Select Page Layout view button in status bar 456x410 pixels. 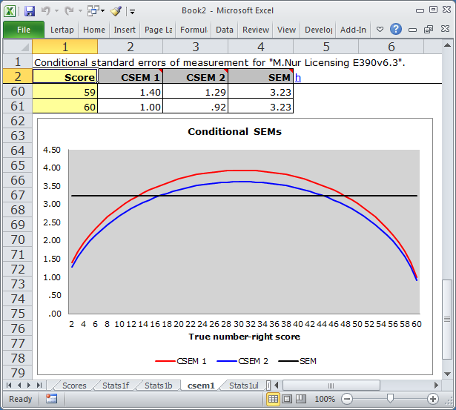pos(287,399)
